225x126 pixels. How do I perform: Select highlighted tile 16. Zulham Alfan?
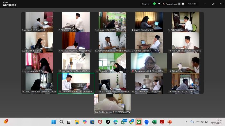[76, 83]
